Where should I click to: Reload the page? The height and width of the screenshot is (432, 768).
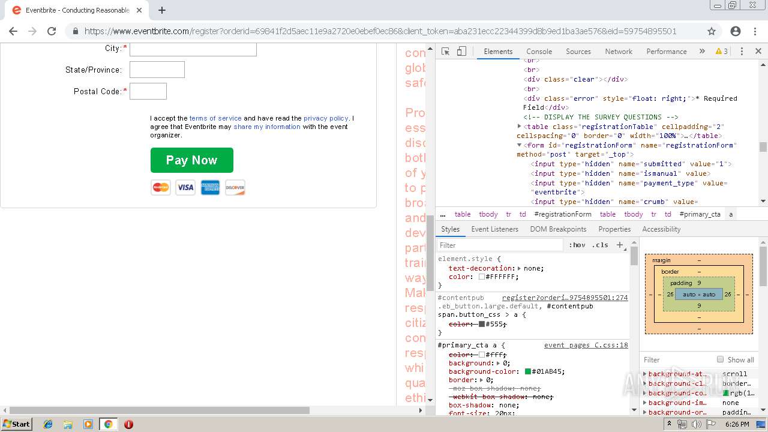pyautogui.click(x=52, y=31)
